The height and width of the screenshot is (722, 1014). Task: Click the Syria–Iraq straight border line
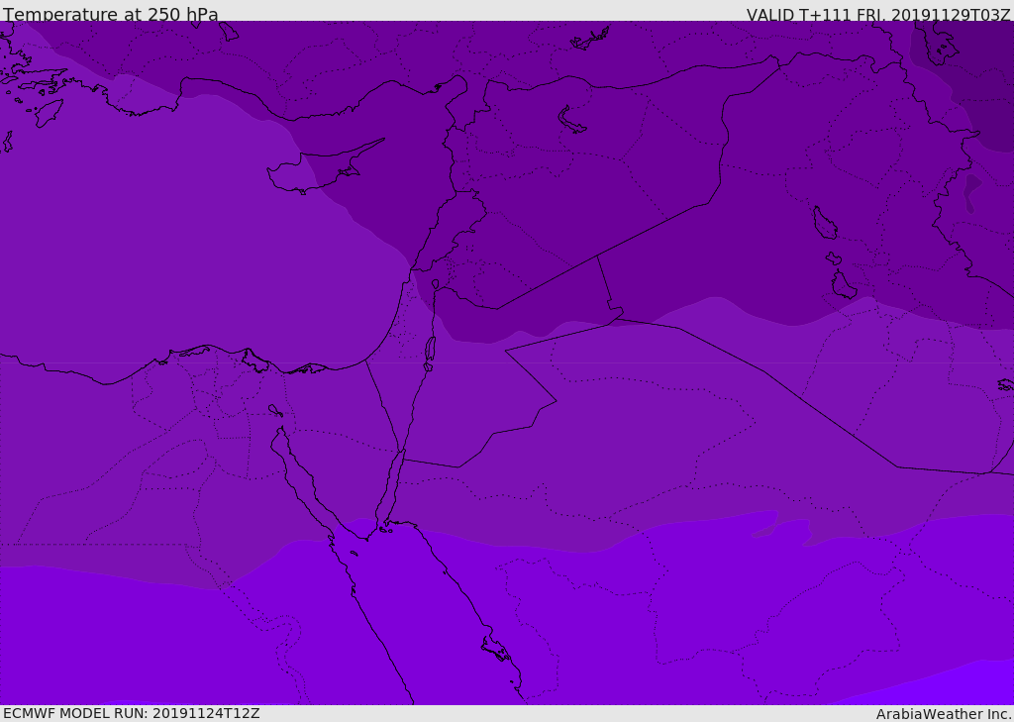598,257
